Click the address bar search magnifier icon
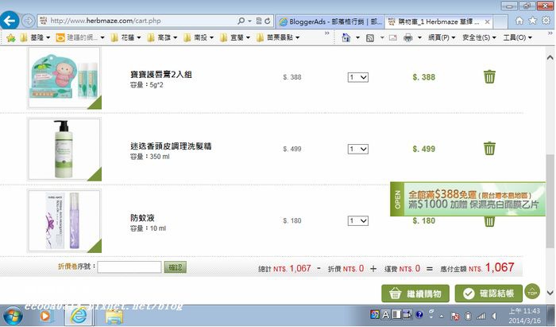556x327 pixels. (x=241, y=21)
